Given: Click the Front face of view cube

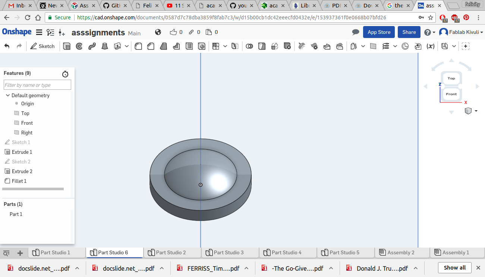Looking at the screenshot, I should [451, 94].
